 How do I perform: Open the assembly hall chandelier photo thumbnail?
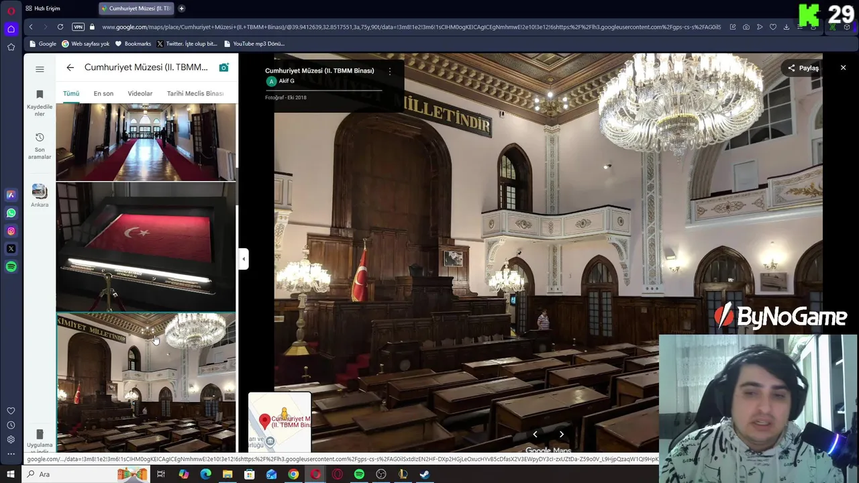146,382
